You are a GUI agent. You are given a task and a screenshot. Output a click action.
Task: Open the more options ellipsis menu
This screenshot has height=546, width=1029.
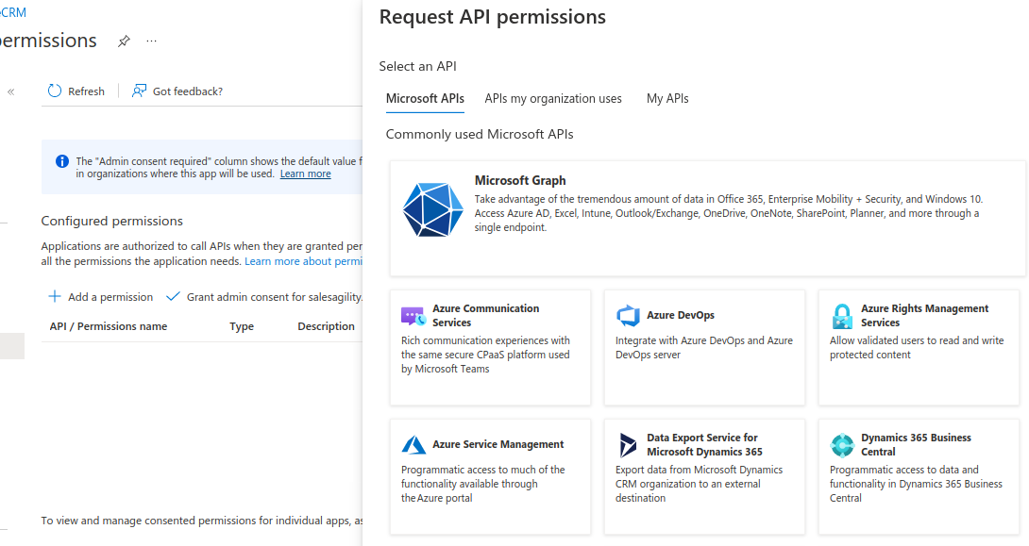[x=151, y=41]
